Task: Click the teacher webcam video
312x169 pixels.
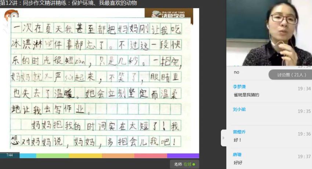Action: point(269,33)
